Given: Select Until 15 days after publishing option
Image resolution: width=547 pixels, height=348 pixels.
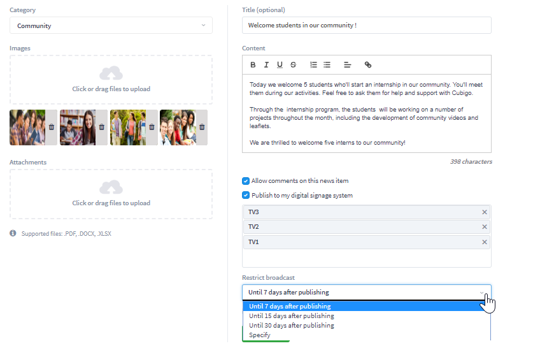Looking at the screenshot, I should pyautogui.click(x=367, y=316).
